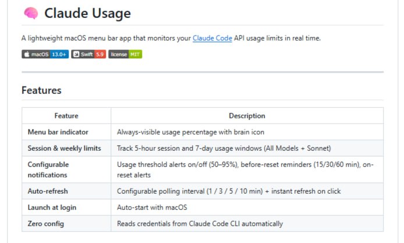Select the Feature column header
Screen dimensions: 404x243
(66, 115)
